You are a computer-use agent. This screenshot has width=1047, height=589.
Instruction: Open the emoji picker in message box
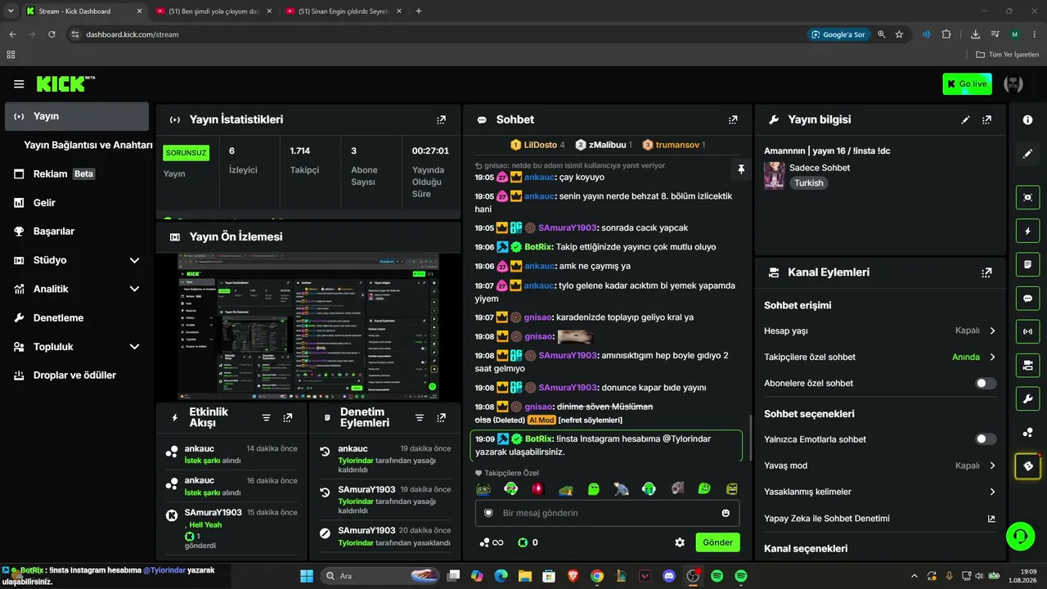click(726, 513)
